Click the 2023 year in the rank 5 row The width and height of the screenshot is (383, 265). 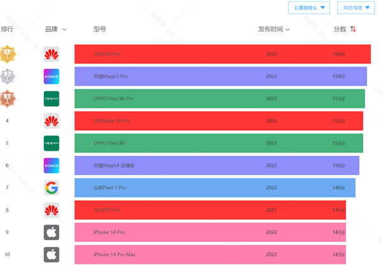click(271, 143)
